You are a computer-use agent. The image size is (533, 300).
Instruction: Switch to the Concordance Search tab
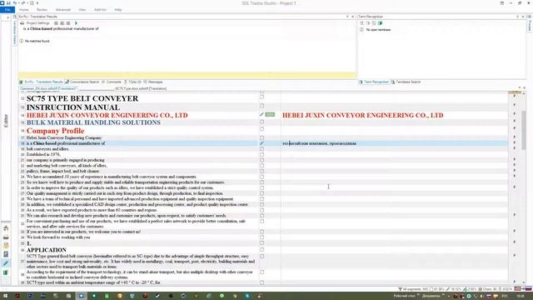(x=82, y=82)
